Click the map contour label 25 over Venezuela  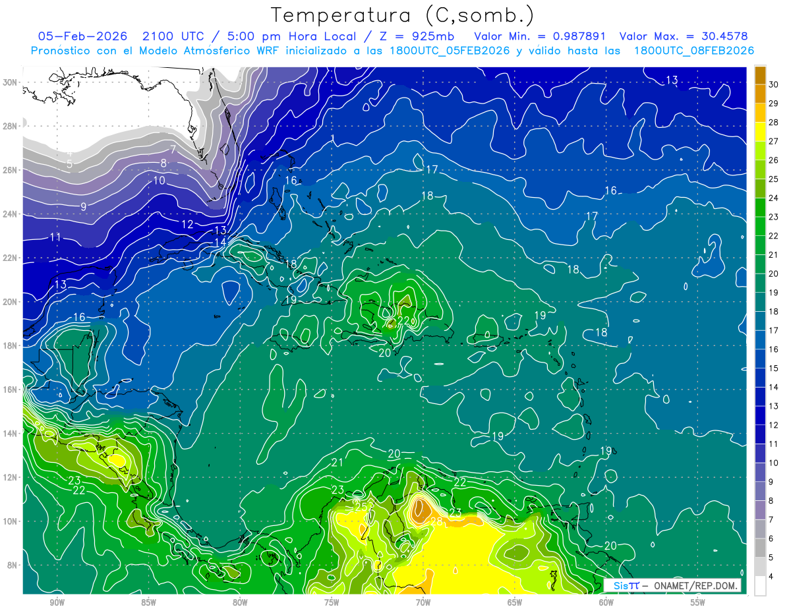point(361,506)
